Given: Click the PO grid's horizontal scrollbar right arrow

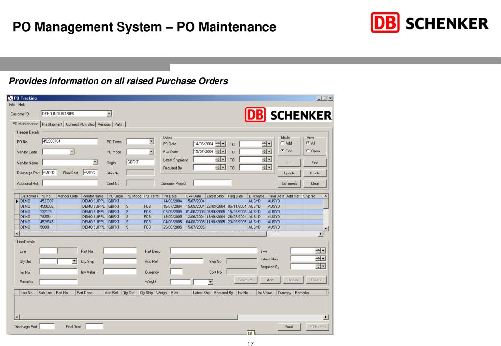Looking at the screenshot, I should coord(320,234).
